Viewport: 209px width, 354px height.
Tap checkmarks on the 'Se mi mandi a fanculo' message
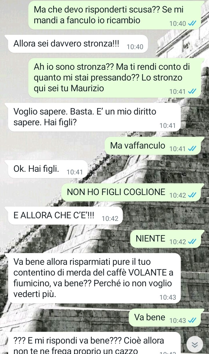(192, 24)
